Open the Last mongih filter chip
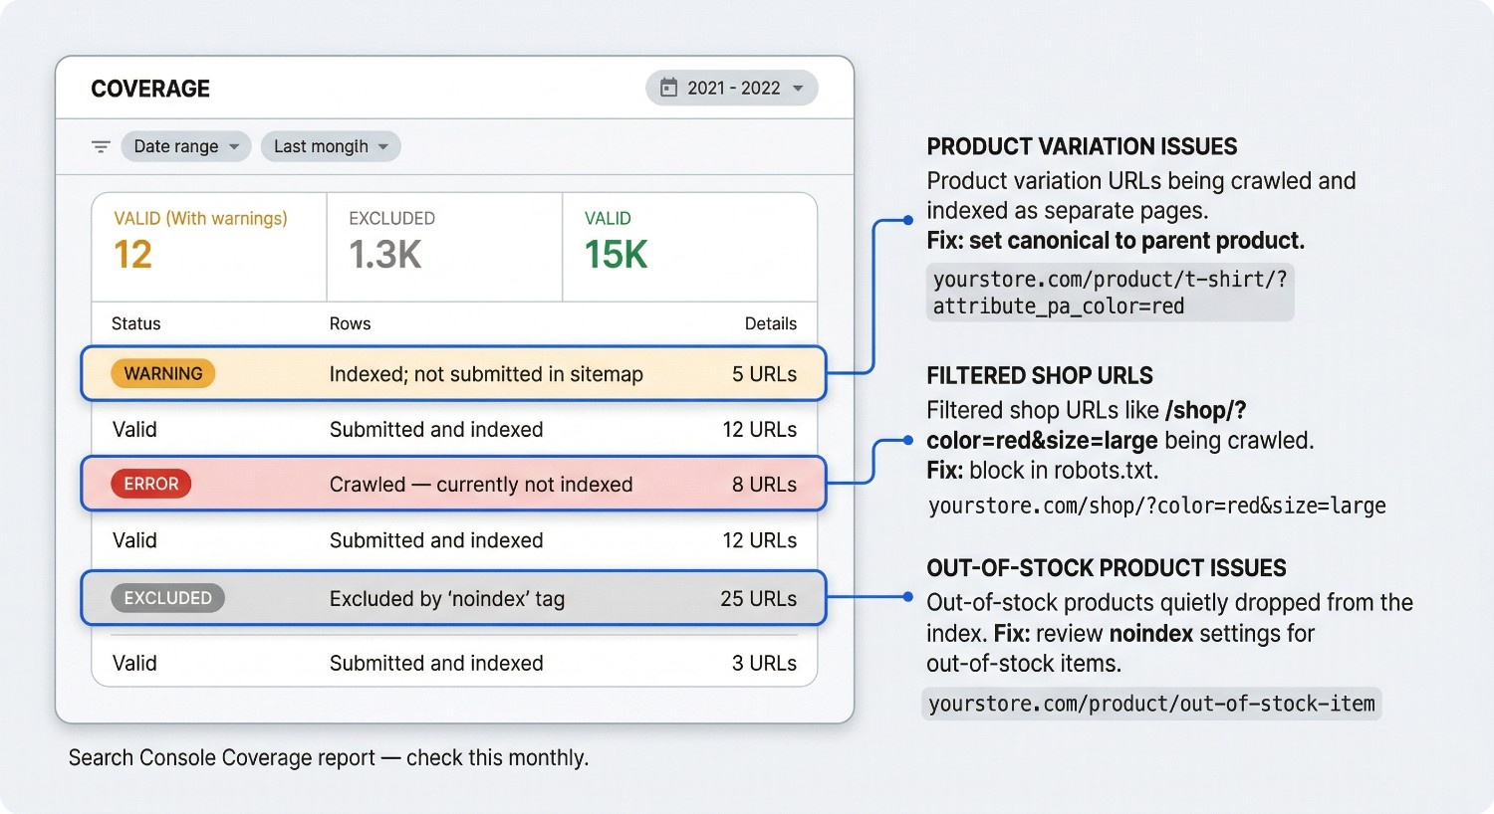The image size is (1494, 814). tap(331, 146)
